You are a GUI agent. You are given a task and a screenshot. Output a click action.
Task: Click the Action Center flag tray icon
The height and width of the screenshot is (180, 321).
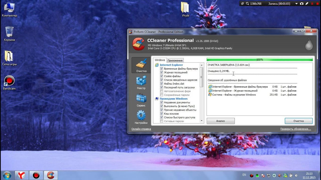point(263,175)
